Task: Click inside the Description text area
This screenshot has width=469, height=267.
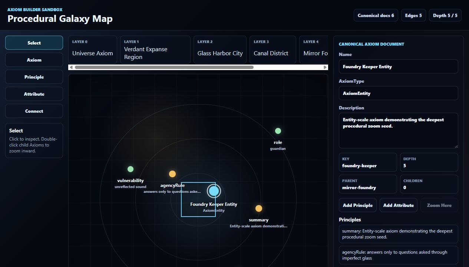Action: point(399,131)
